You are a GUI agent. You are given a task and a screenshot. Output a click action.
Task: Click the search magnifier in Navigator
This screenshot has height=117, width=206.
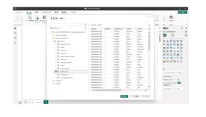[x=85, y=25]
